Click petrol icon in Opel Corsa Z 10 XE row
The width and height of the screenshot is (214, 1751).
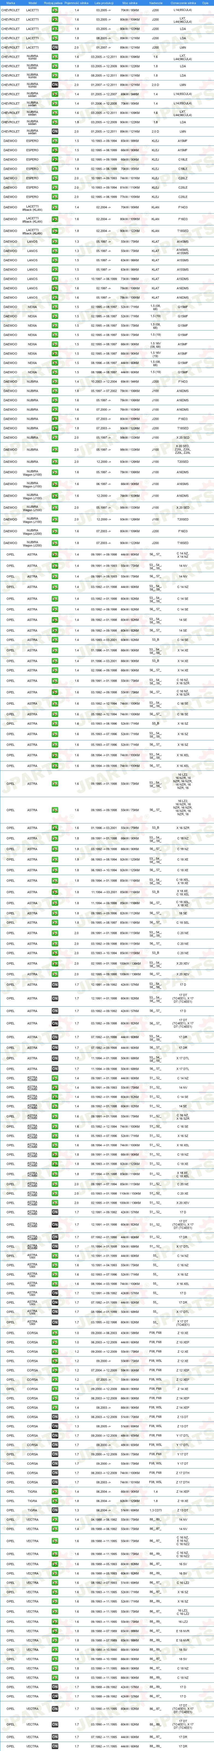pos(55,1333)
